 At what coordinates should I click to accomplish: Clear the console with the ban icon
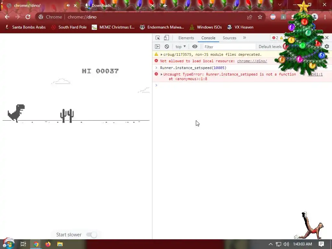coord(167,47)
